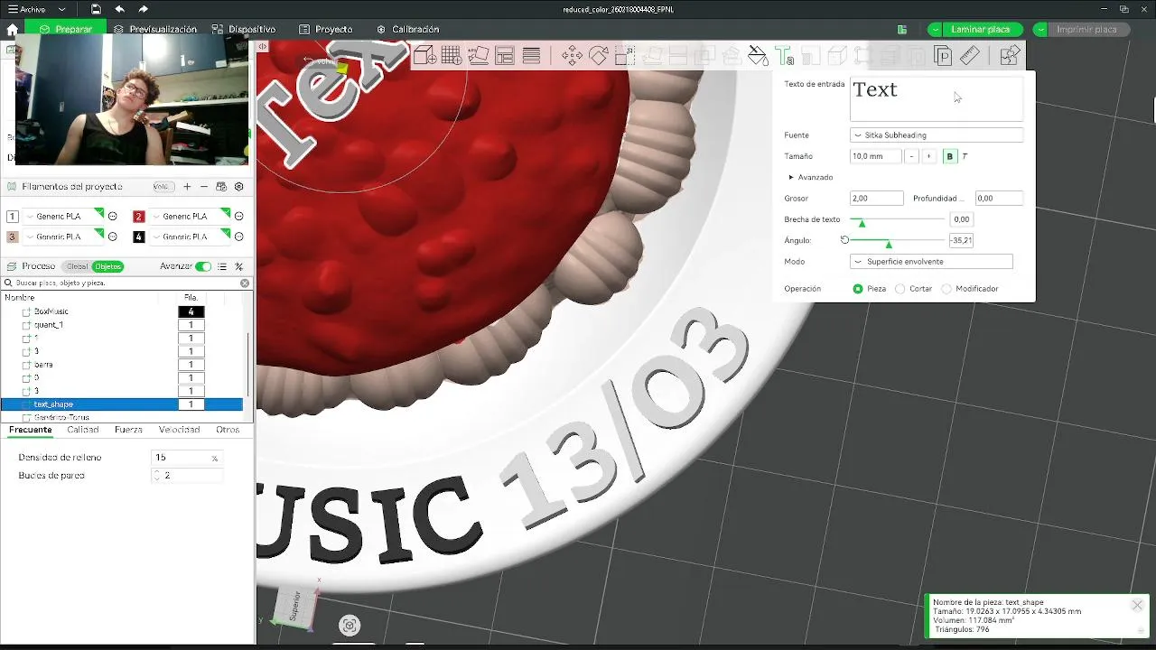Open filament 1 Generic PLA dropdown

(x=62, y=217)
